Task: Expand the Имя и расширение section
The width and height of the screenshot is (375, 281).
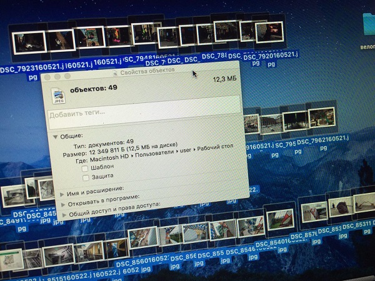Action: 62,194
